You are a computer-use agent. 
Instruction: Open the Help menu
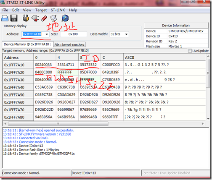[x=73, y=10]
